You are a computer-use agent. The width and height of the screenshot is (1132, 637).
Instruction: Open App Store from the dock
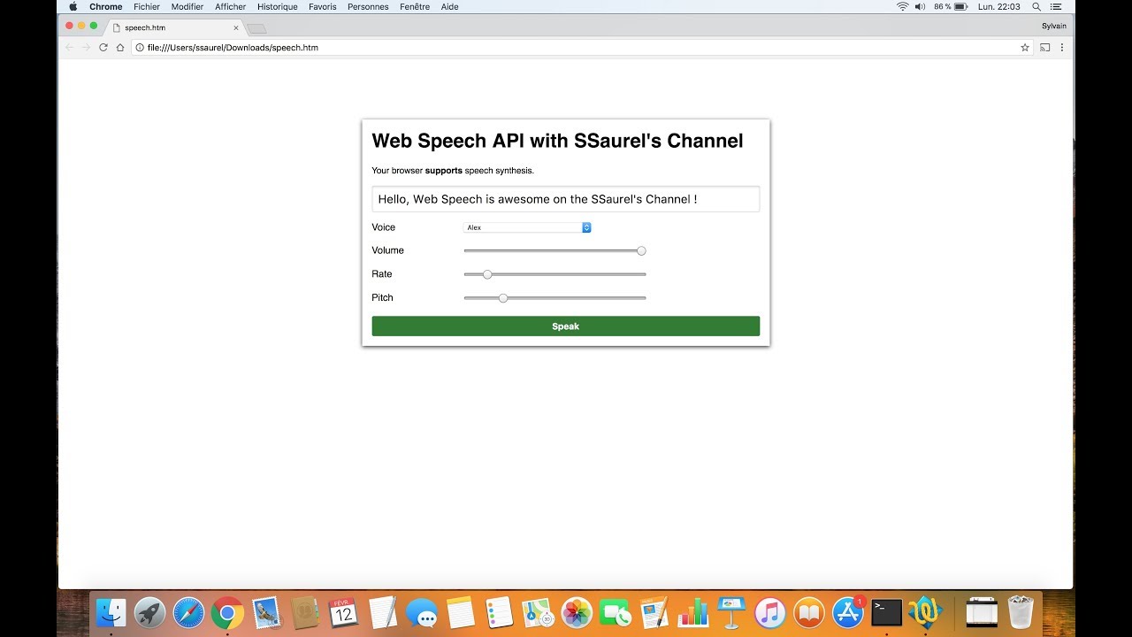tap(848, 612)
